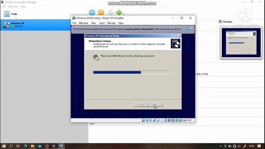Open File Explorer from the taskbar

point(32,146)
